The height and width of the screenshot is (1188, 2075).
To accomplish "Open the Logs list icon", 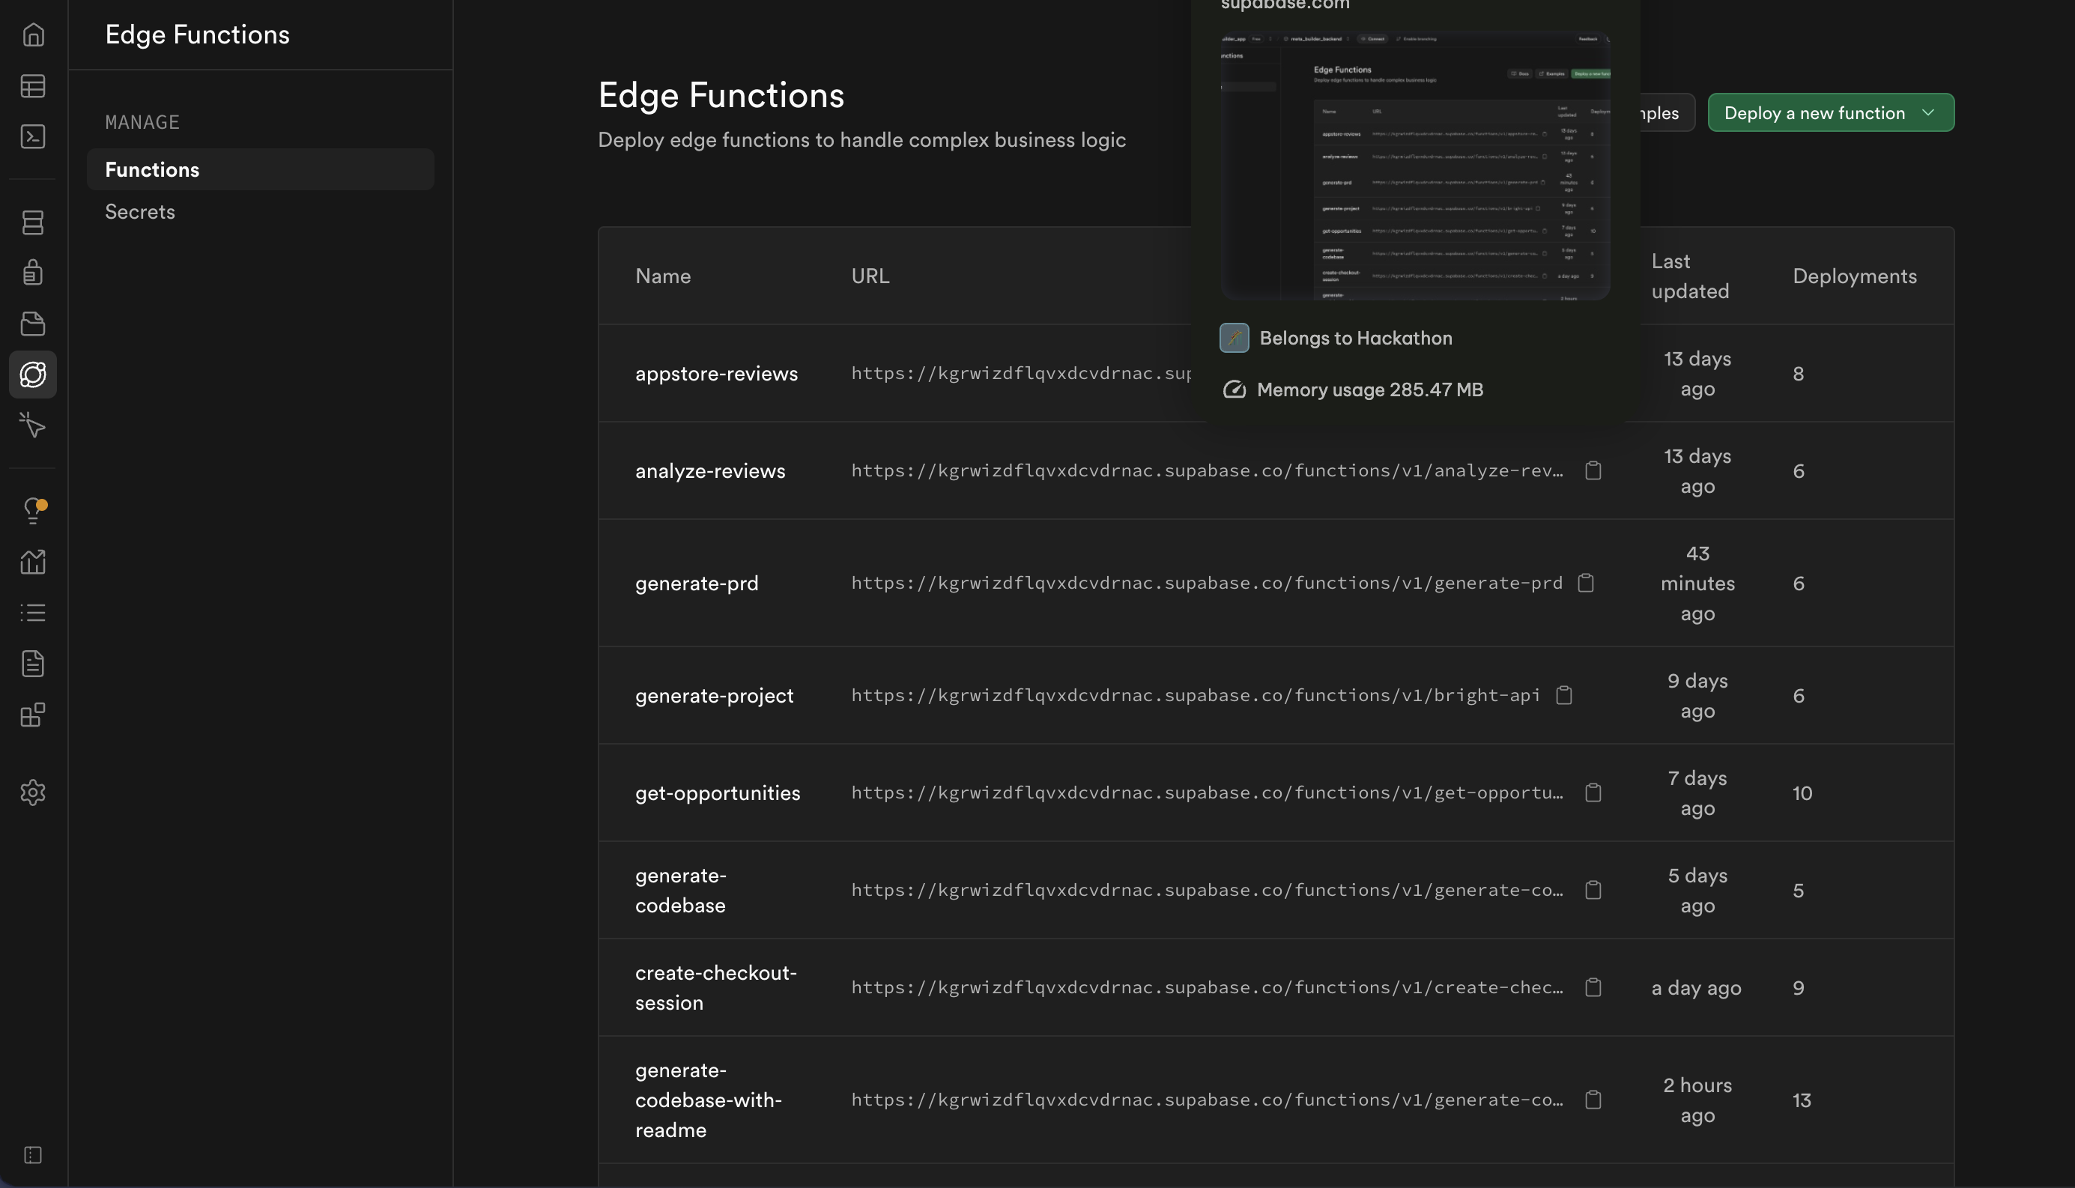I will 33,613.
